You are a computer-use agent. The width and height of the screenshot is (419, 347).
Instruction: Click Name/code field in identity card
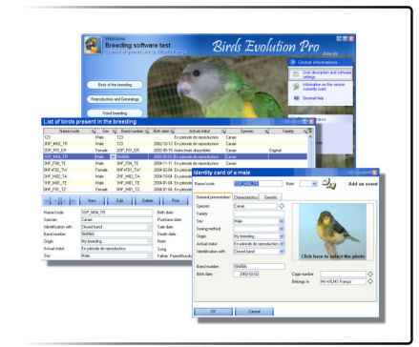pyautogui.click(x=258, y=184)
